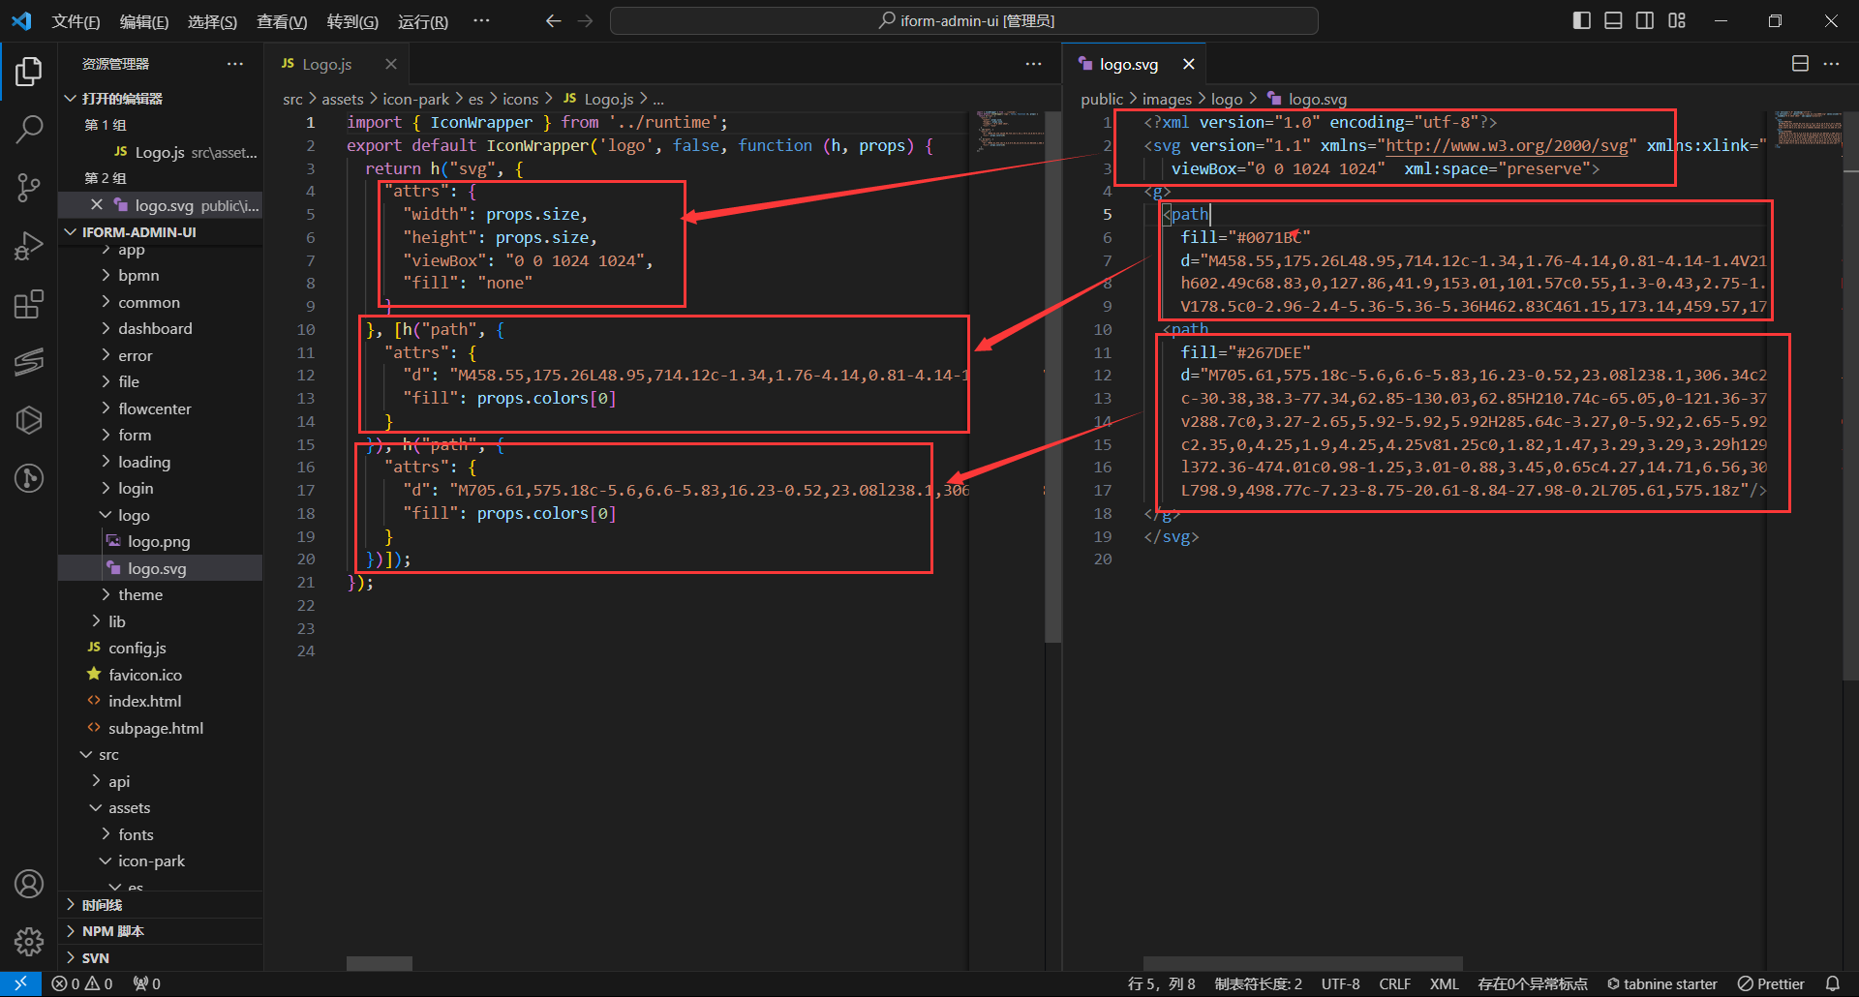This screenshot has height=997, width=1859.
Task: Open Run and Debug view
Action: 29,246
